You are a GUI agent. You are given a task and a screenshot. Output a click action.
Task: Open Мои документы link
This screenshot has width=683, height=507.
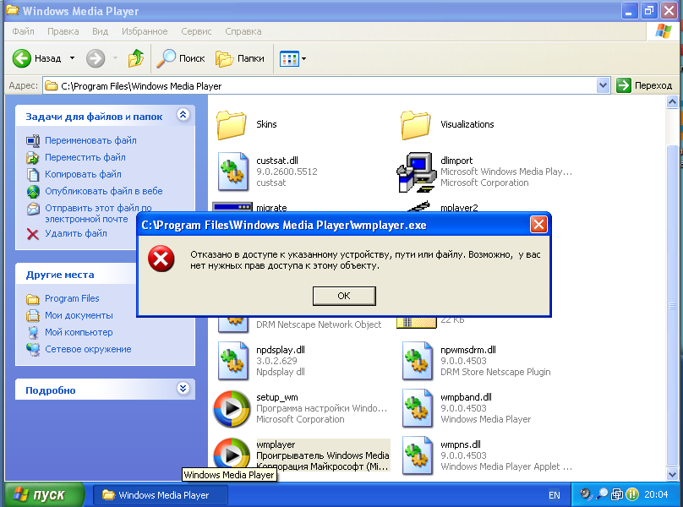pos(79,315)
